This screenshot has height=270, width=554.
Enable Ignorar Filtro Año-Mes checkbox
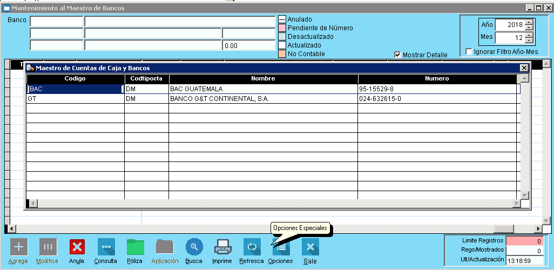point(469,52)
